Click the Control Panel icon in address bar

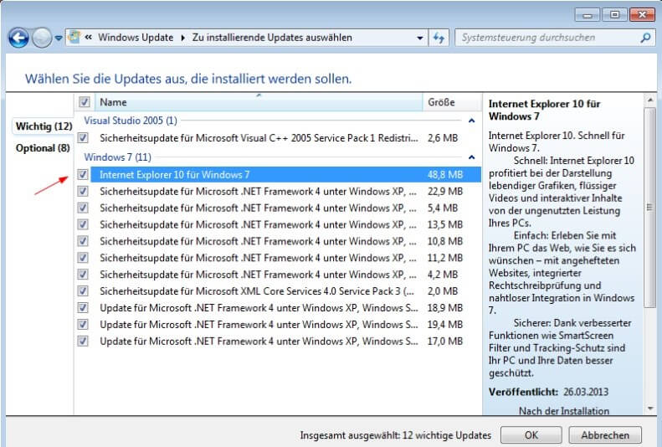click(x=74, y=37)
